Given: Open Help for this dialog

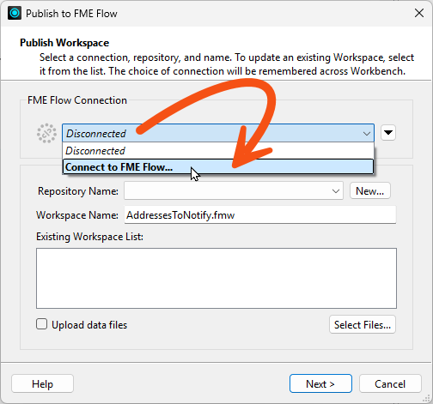Looking at the screenshot, I should coord(42,383).
